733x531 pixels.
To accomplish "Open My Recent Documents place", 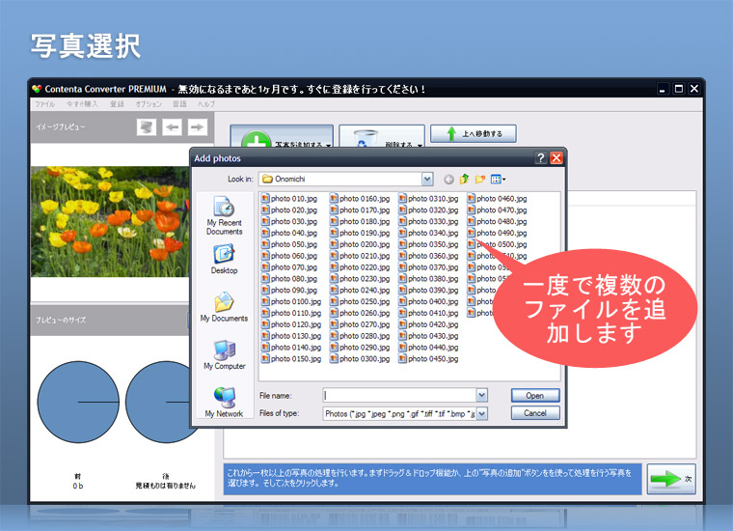I will (x=225, y=215).
